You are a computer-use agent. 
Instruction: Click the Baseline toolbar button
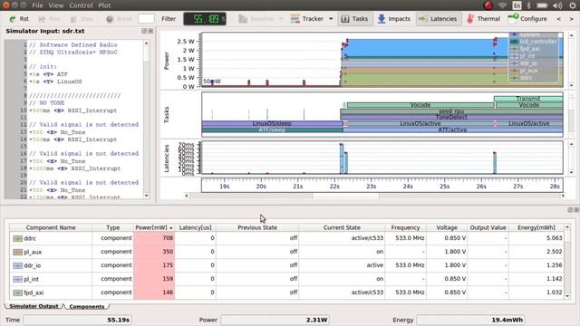pos(256,19)
